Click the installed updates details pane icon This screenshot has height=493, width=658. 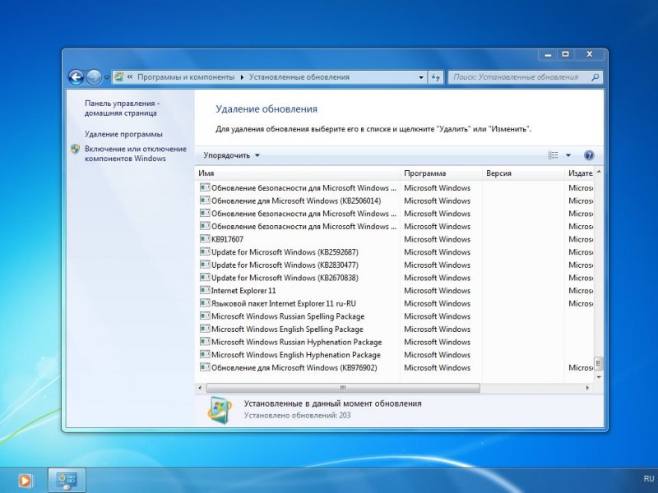tap(220, 410)
